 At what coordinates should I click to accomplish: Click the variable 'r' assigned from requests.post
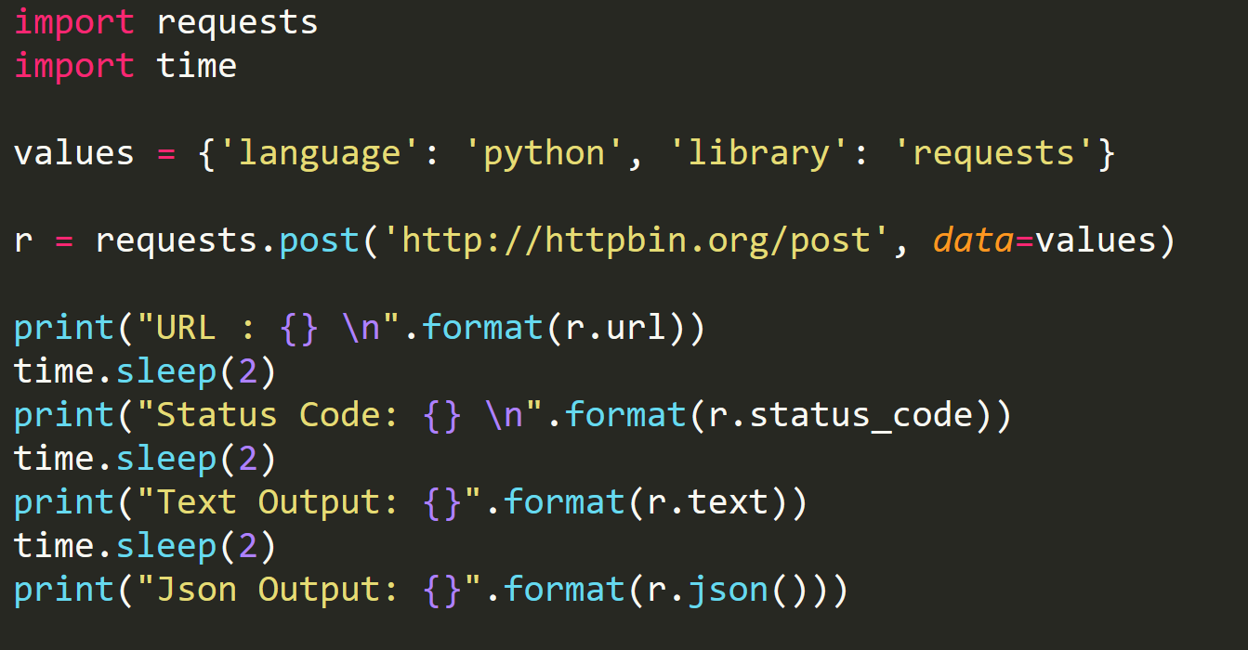click(23, 240)
